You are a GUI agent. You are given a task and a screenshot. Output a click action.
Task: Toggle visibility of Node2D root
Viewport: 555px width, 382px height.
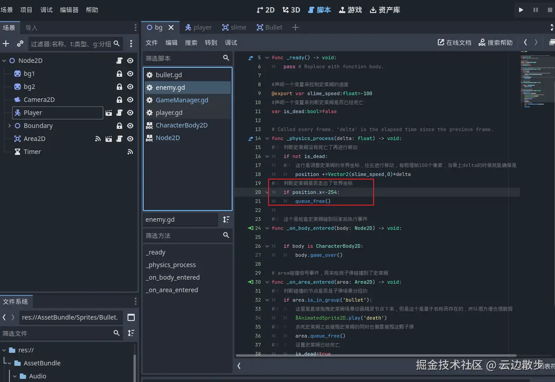(x=130, y=61)
